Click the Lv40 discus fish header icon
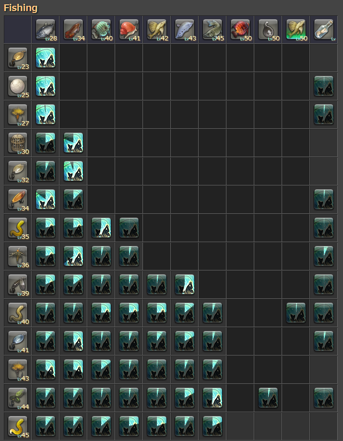 [x=101, y=29]
